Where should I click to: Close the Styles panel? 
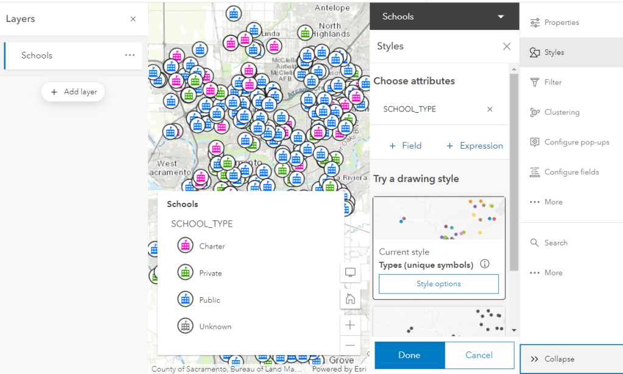[x=506, y=46]
